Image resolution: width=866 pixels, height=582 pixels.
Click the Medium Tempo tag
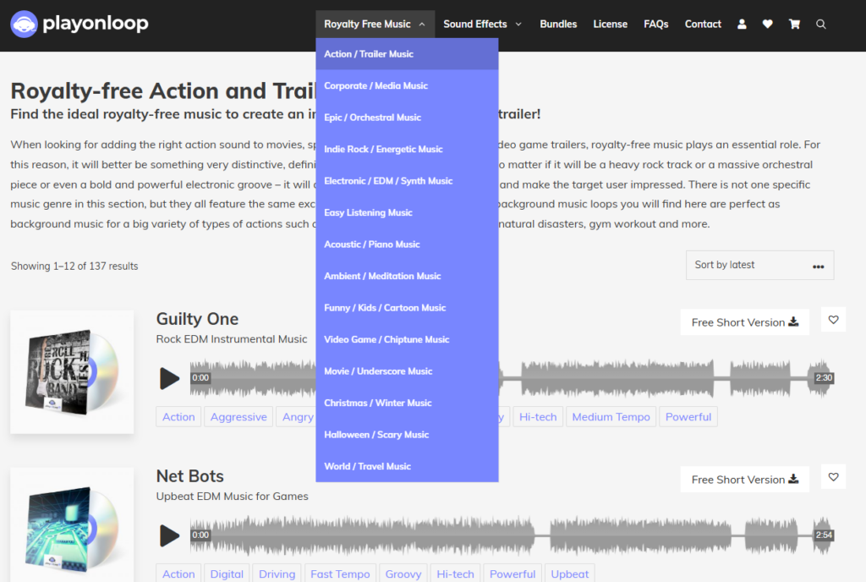(x=611, y=417)
